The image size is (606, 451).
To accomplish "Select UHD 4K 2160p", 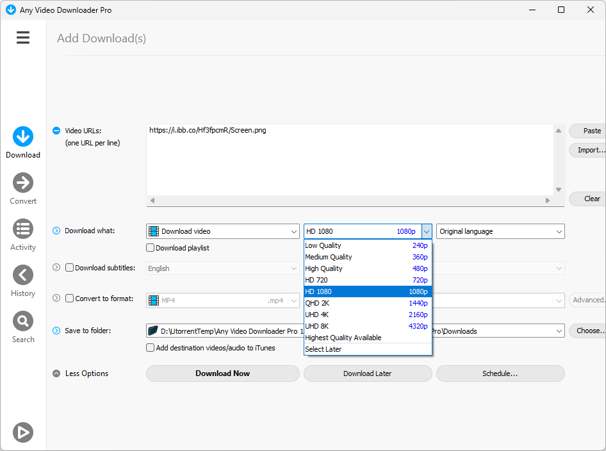I will pos(368,315).
